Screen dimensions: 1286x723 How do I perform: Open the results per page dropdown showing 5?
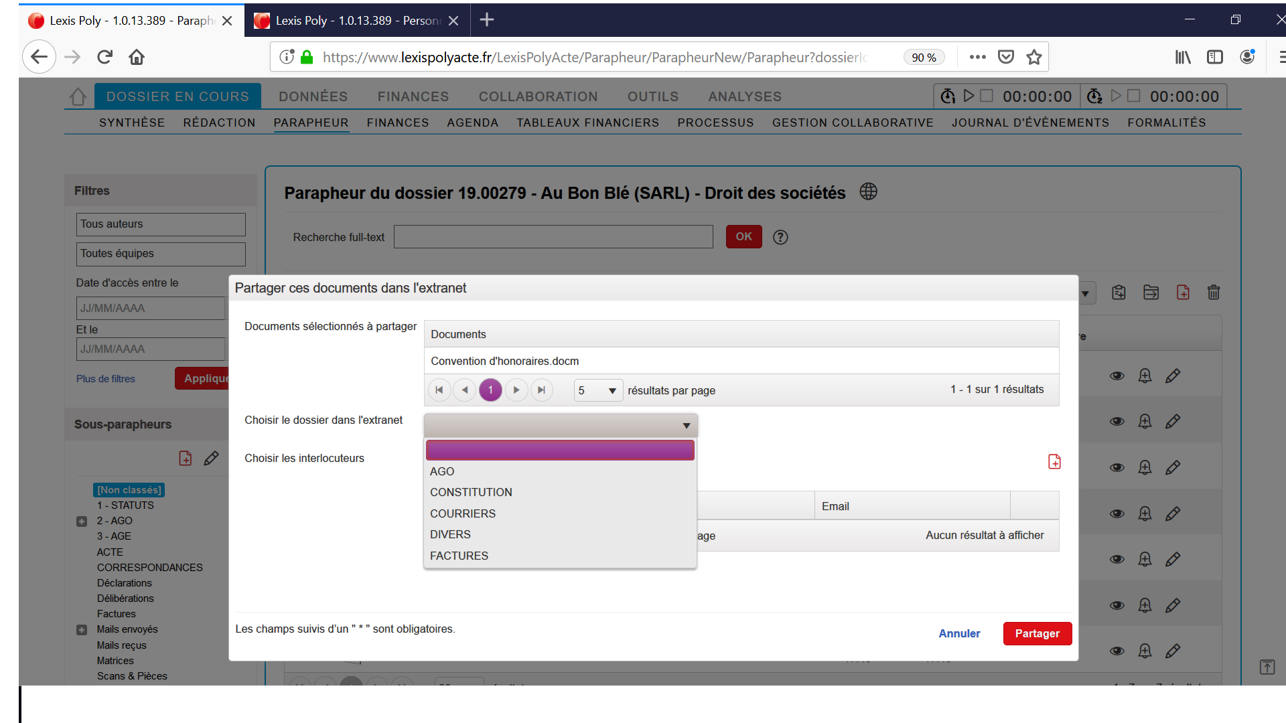[x=598, y=391]
